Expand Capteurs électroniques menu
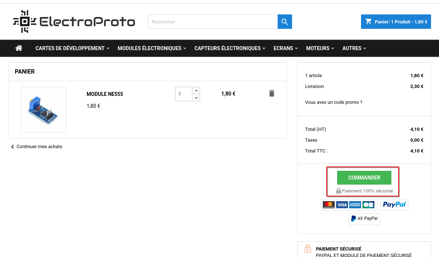Image resolution: width=439 pixels, height=257 pixels. 230,48
